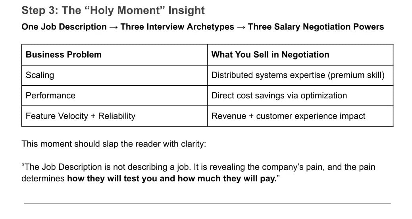Click the second arrow before 'Three Salary'
Image resolution: width=412 pixels, height=219 pixels.
[x=241, y=27]
